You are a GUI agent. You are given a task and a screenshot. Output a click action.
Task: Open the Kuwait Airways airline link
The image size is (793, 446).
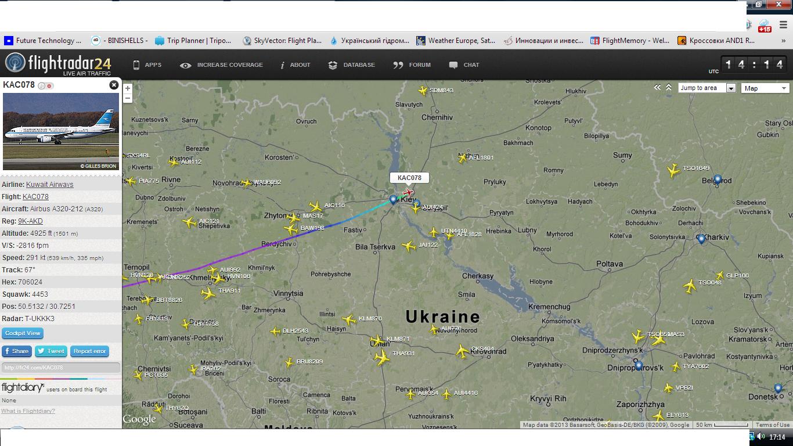(x=49, y=185)
